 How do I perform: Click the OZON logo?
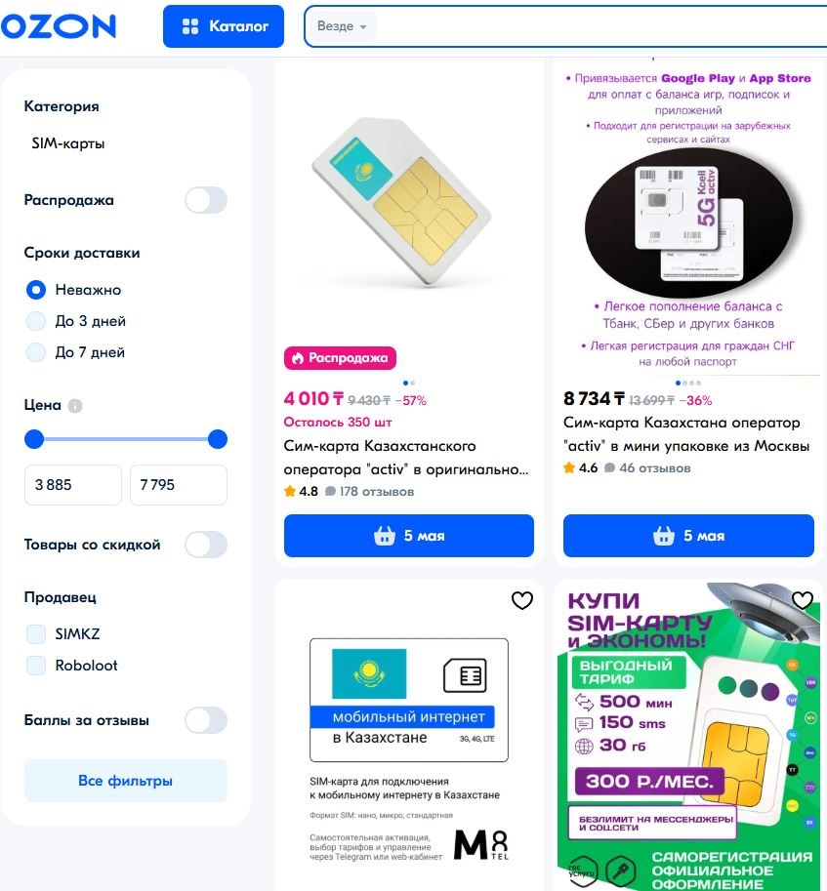point(58,26)
